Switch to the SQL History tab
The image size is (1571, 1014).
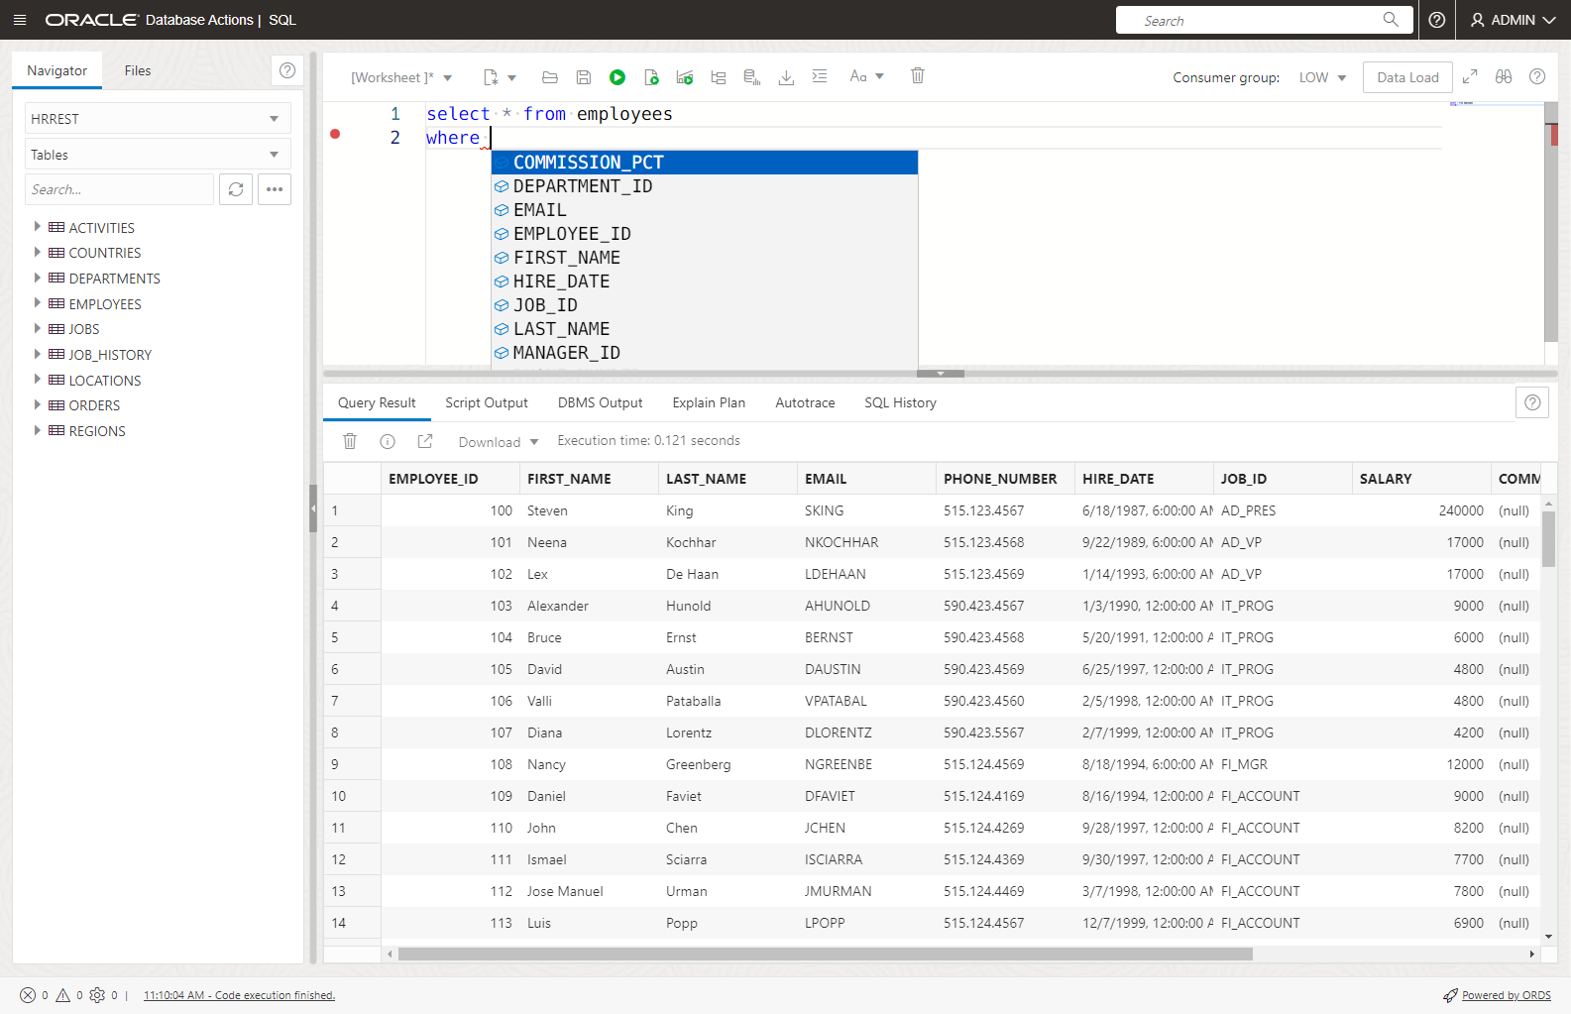899,402
